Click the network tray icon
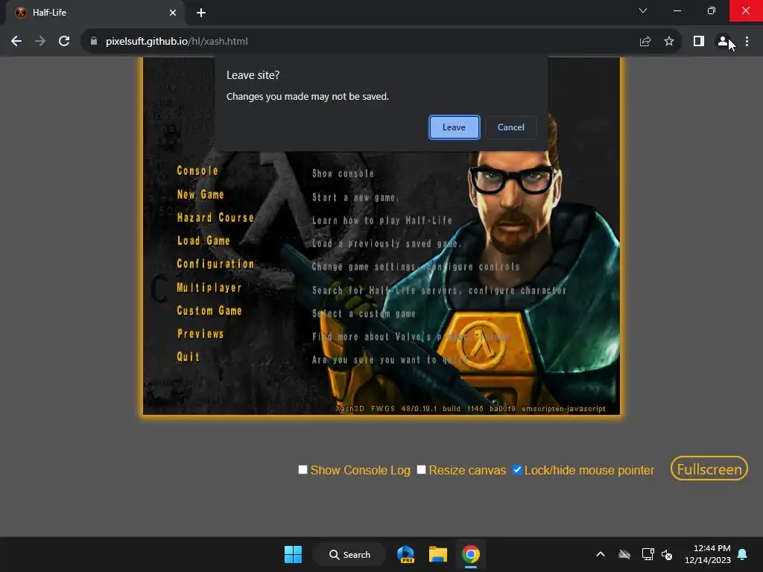This screenshot has height=572, width=763. [x=648, y=554]
